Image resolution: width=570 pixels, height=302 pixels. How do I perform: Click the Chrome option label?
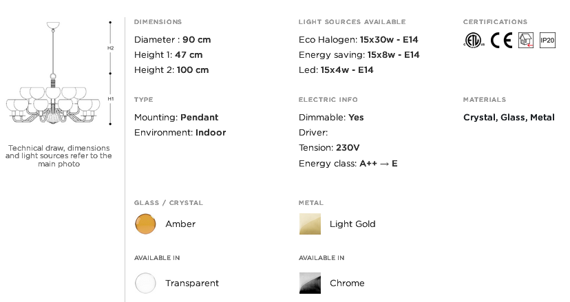347,283
